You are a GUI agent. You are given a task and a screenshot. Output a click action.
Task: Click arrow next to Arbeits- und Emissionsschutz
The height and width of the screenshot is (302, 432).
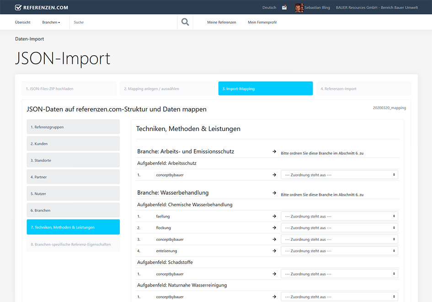274,151
